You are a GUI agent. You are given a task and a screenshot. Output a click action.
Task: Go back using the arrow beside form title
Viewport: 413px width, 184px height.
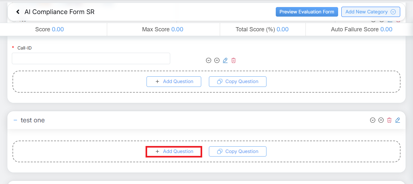18,12
